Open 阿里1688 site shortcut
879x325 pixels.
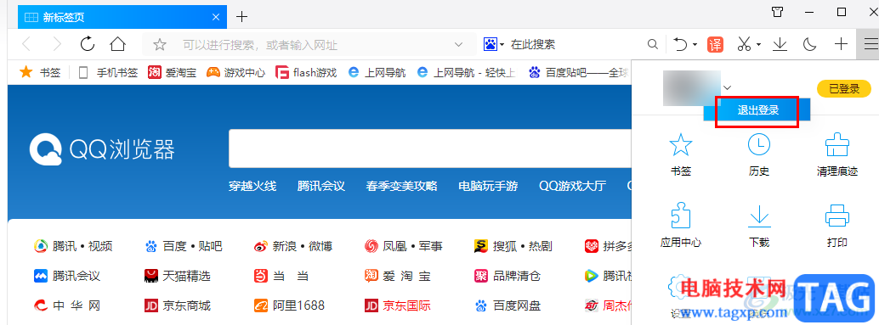tap(289, 305)
